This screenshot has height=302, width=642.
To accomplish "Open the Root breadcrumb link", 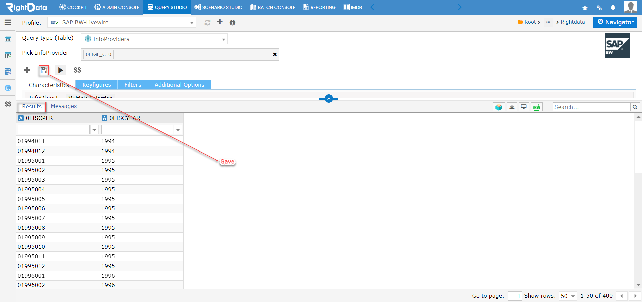I will [530, 22].
